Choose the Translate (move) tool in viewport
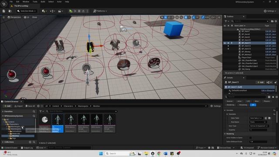The height and width of the screenshot is (157, 279). click(166, 17)
